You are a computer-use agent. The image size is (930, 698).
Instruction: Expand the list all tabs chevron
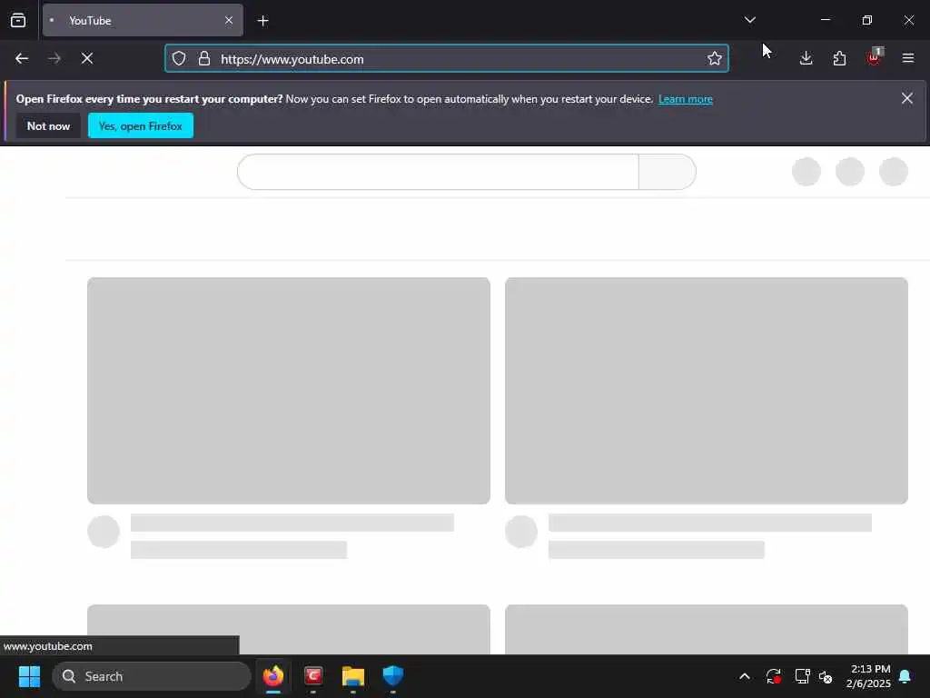click(749, 20)
